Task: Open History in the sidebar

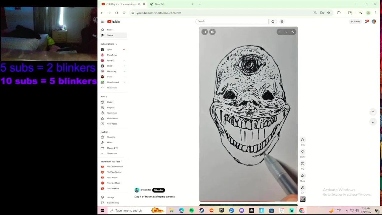Action: (x=113, y=102)
